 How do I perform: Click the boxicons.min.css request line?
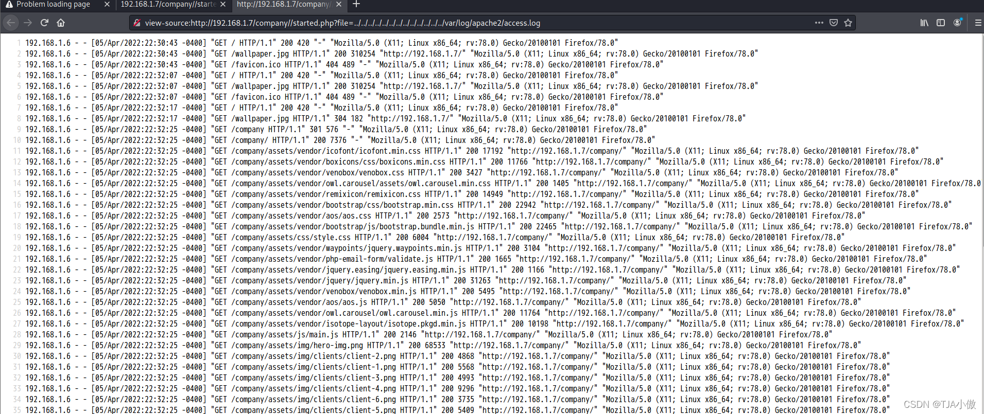pyautogui.click(x=485, y=161)
